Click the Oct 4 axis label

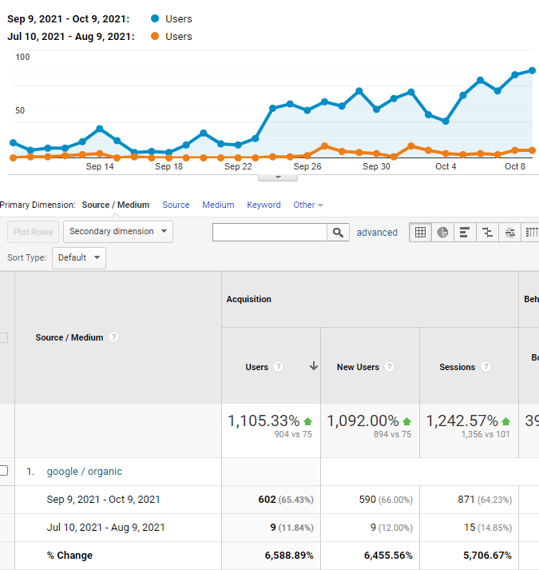446,166
